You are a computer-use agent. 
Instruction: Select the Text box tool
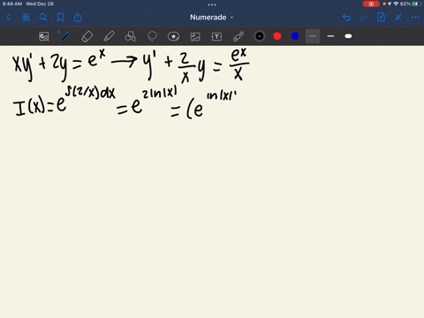(x=216, y=36)
